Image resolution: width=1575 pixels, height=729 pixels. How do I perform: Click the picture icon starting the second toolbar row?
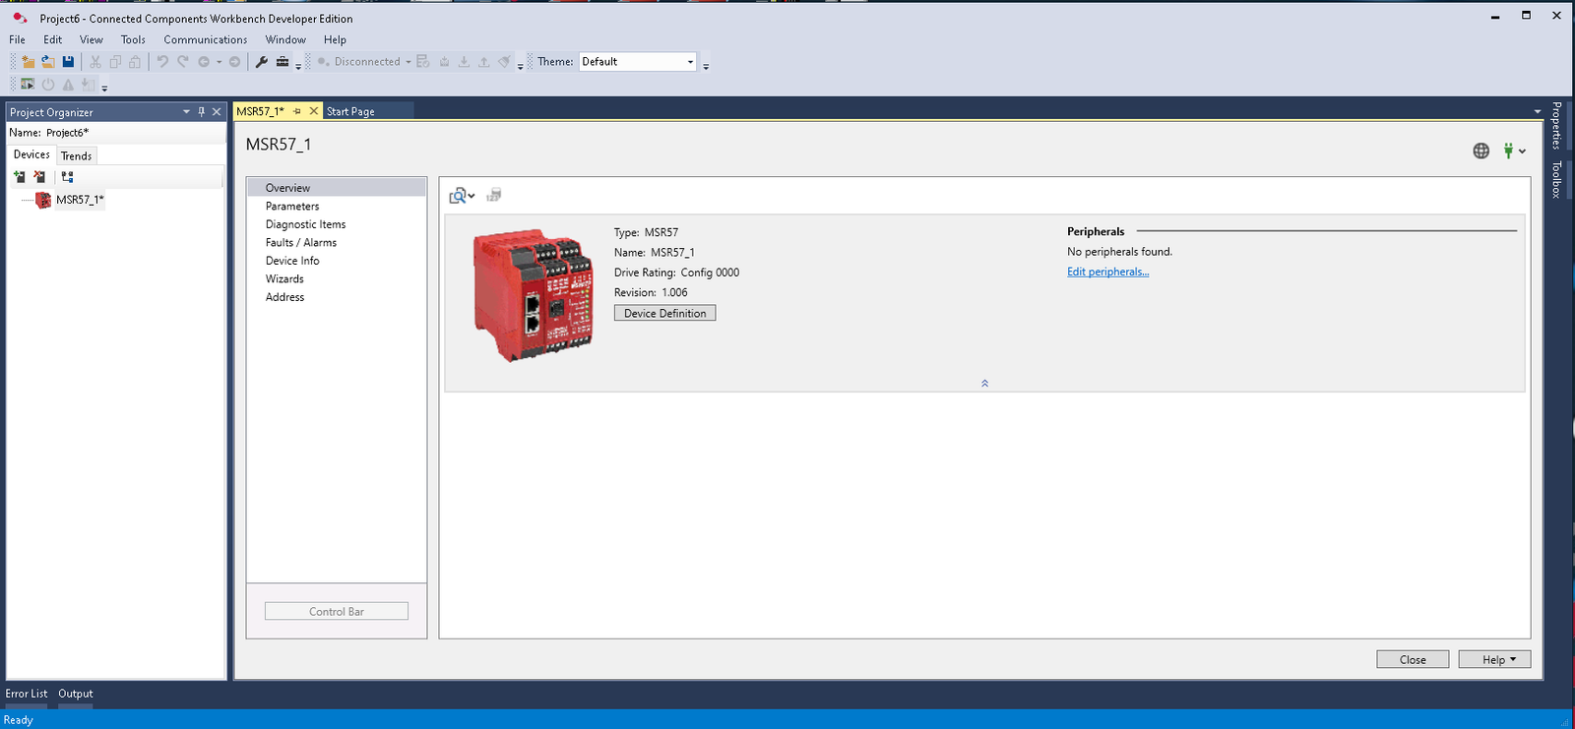coord(28,85)
